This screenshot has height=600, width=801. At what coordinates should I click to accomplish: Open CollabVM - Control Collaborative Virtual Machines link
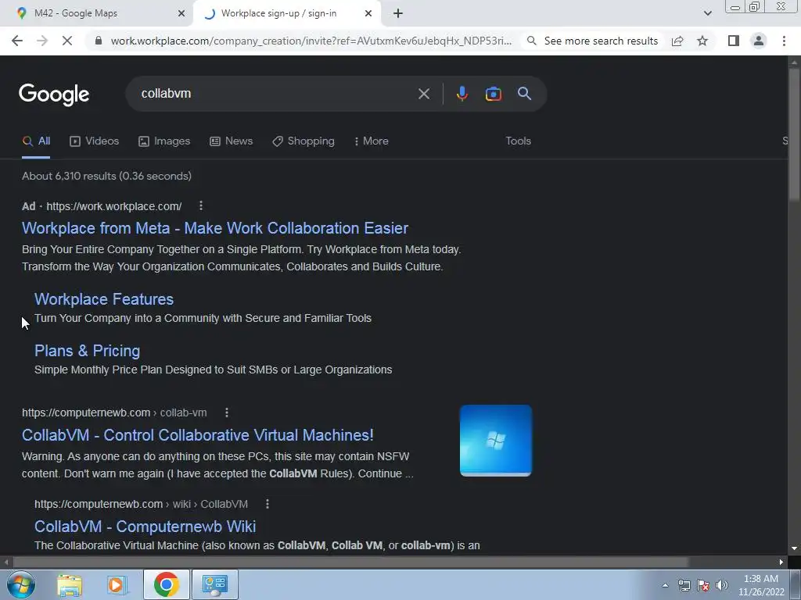pos(198,434)
